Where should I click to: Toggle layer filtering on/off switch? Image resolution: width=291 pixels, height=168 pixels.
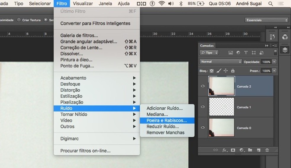click(x=275, y=53)
